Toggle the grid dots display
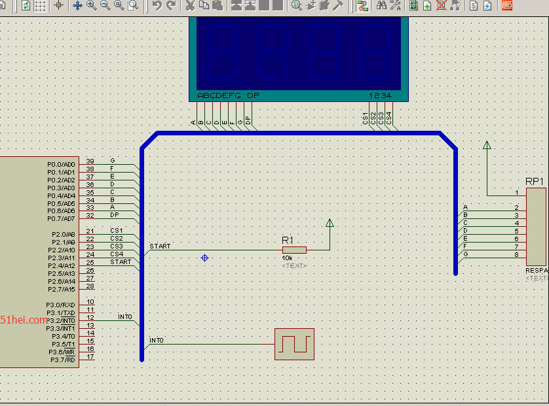 click(40, 6)
